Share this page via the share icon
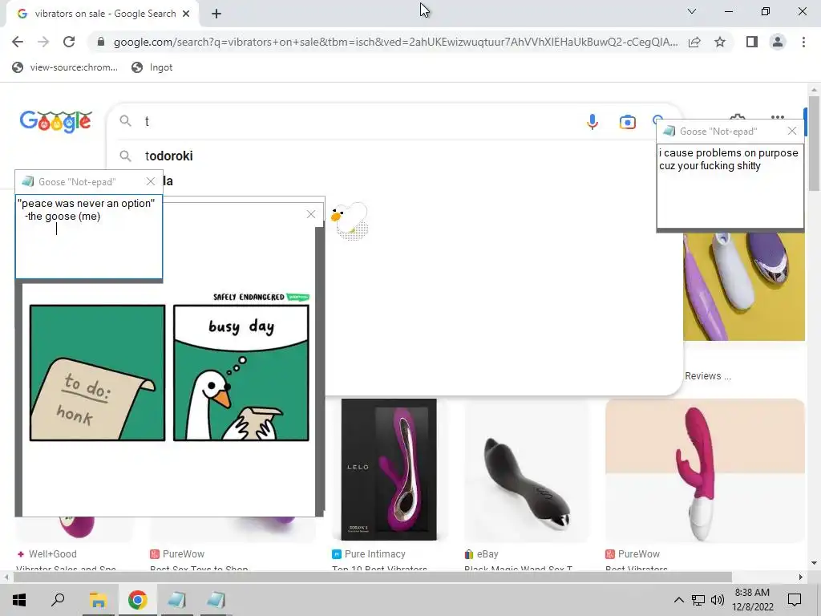 pos(694,42)
